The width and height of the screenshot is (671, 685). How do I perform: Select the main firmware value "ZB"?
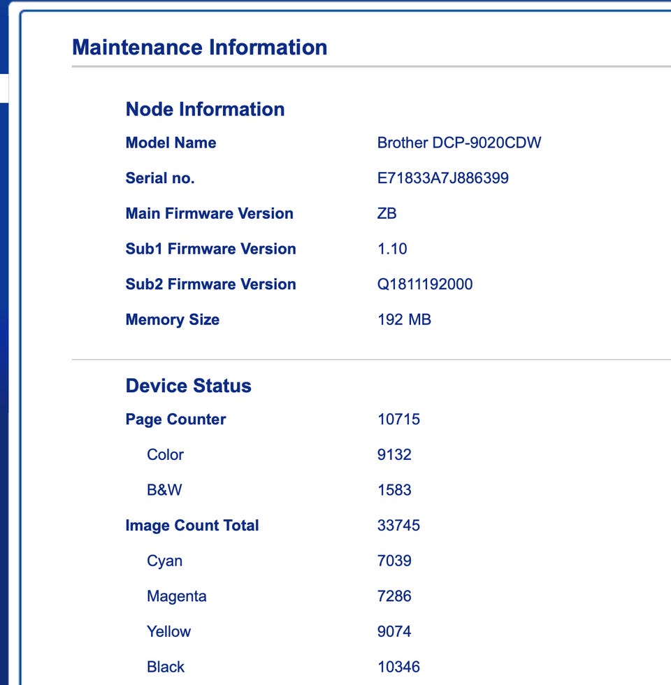pyautogui.click(x=387, y=214)
